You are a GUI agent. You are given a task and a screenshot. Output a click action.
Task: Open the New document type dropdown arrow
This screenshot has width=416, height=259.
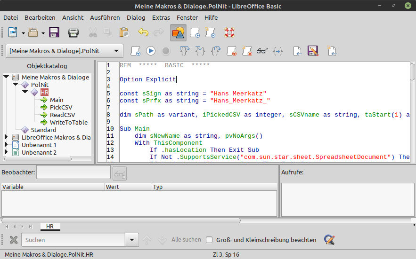click(24, 33)
